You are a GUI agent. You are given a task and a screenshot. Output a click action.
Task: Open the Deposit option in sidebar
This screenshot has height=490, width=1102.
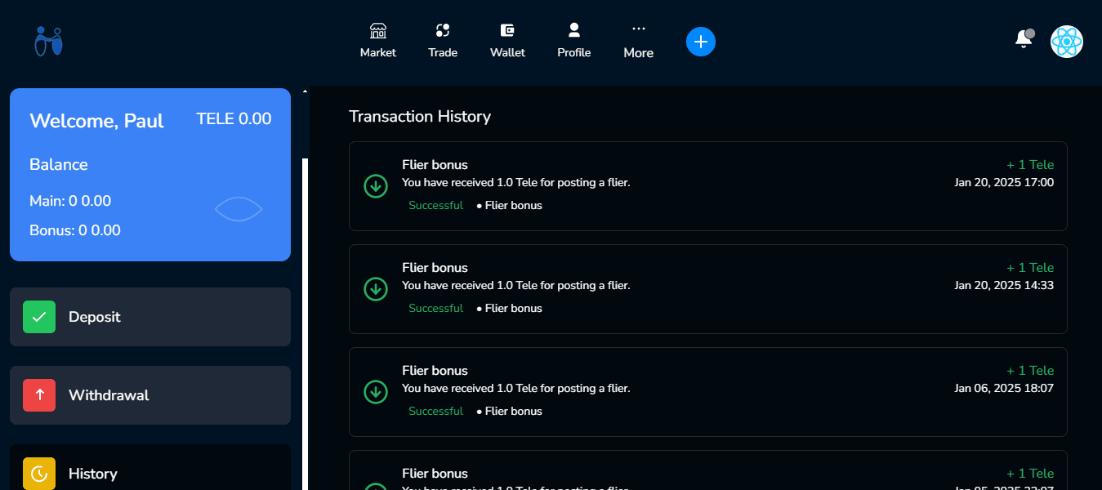pos(150,317)
